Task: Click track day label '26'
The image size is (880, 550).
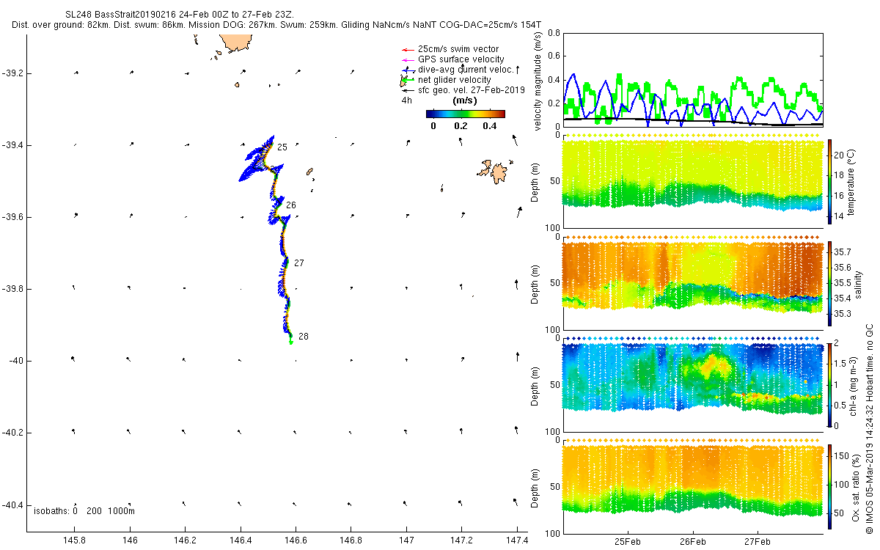Action: point(290,205)
